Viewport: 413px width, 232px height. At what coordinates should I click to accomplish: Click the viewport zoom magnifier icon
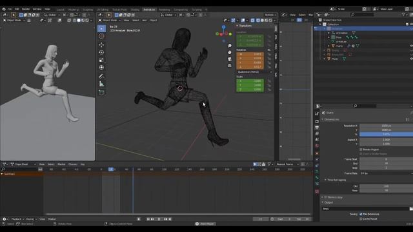tap(230, 46)
